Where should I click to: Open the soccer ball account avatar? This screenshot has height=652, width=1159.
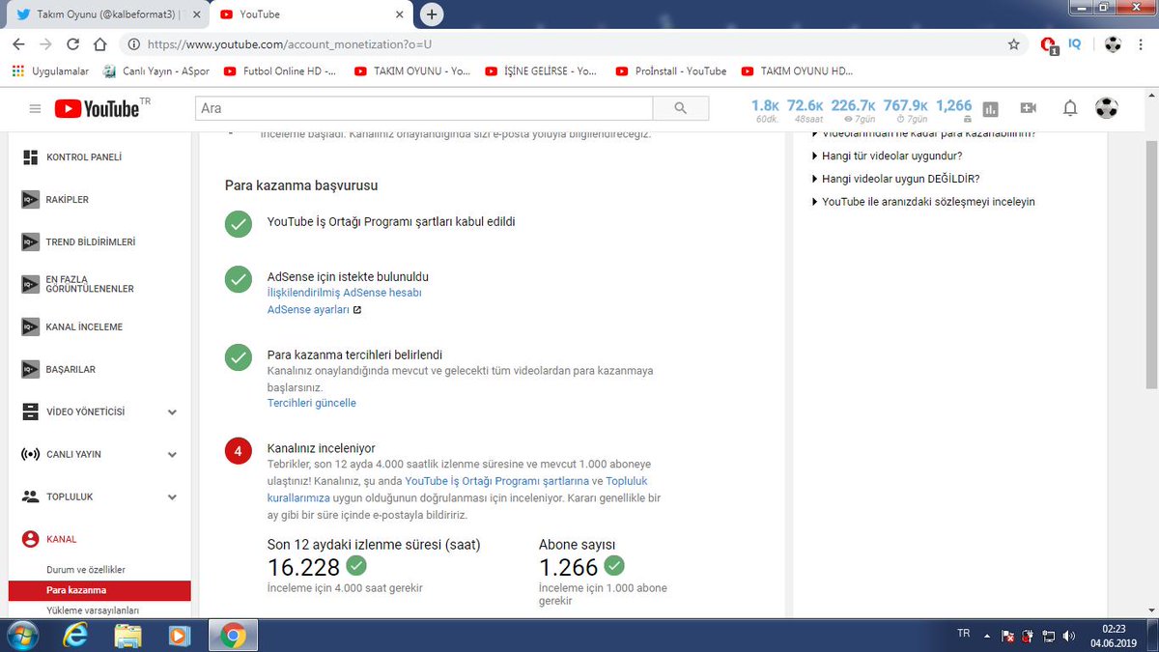[x=1107, y=108]
